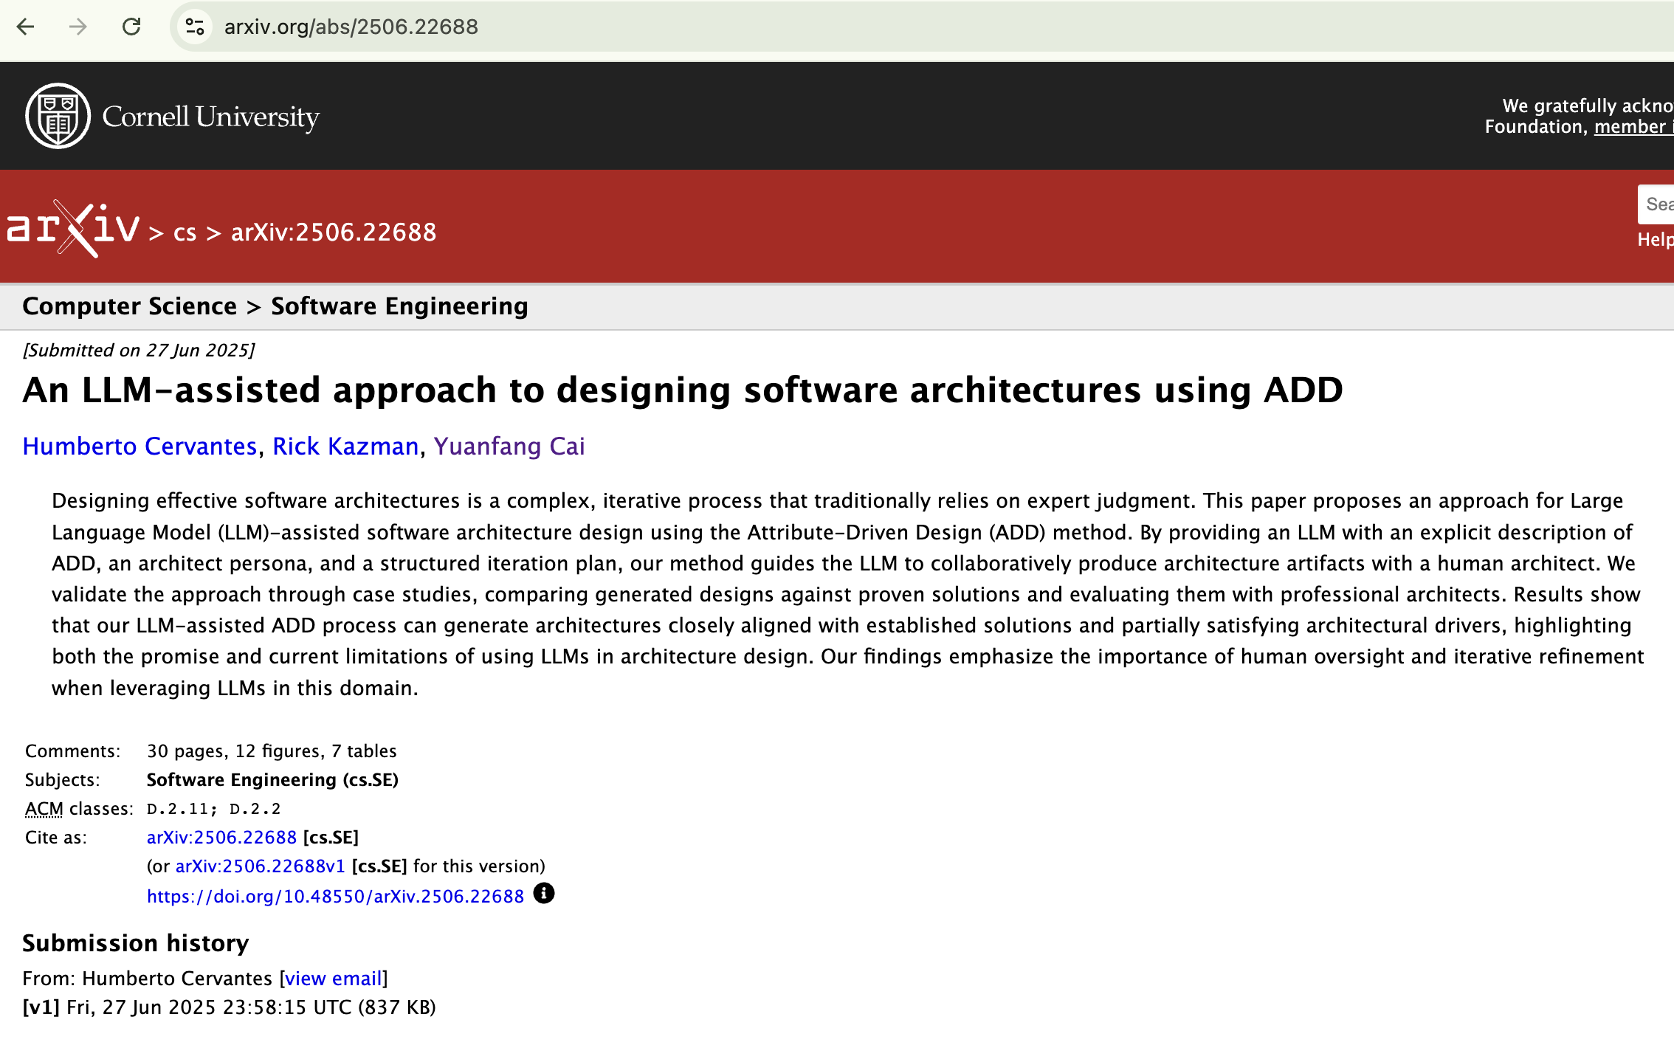Click arXiv:2506.22688 cite-as link
Screen dimensions: 1674x1045
pos(221,838)
